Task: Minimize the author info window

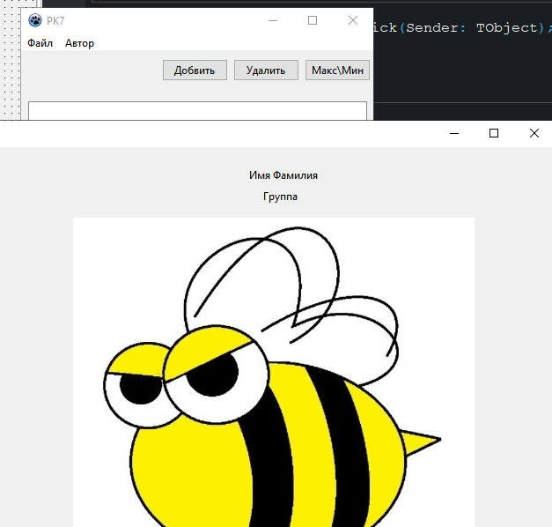Action: tap(454, 133)
